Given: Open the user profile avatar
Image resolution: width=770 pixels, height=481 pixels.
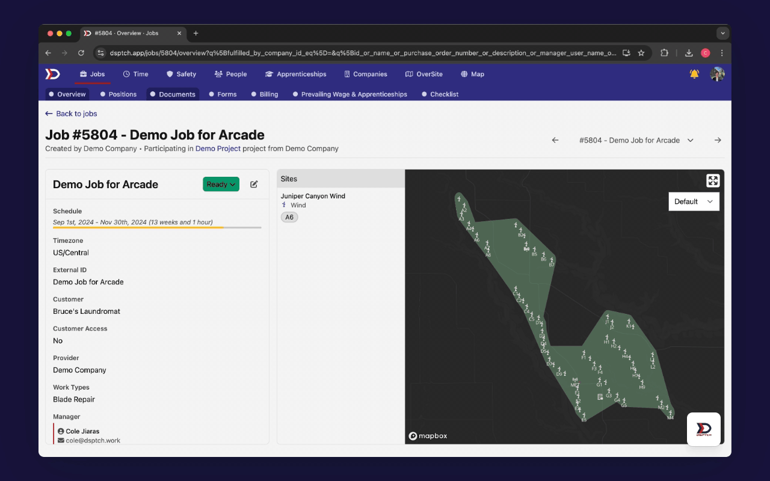Looking at the screenshot, I should [x=717, y=74].
